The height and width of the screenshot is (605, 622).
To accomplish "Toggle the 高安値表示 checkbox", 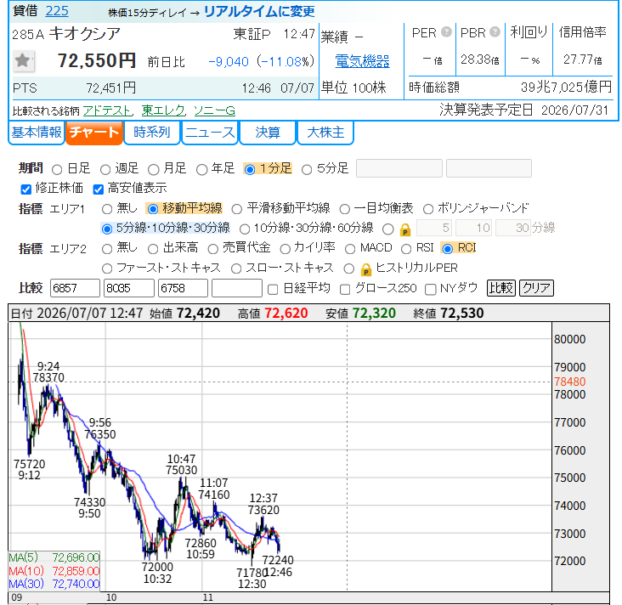I will click(x=98, y=189).
